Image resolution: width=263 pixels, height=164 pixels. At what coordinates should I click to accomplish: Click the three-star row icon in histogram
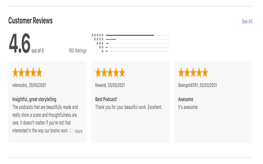pyautogui.click(x=100, y=43)
